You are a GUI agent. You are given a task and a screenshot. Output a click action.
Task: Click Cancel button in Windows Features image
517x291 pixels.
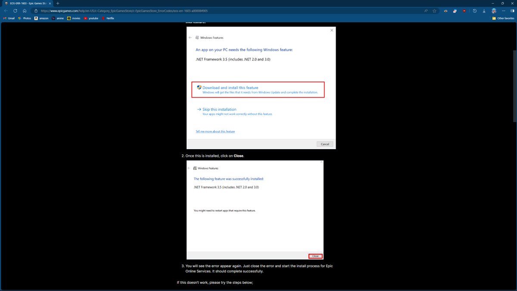[325, 144]
